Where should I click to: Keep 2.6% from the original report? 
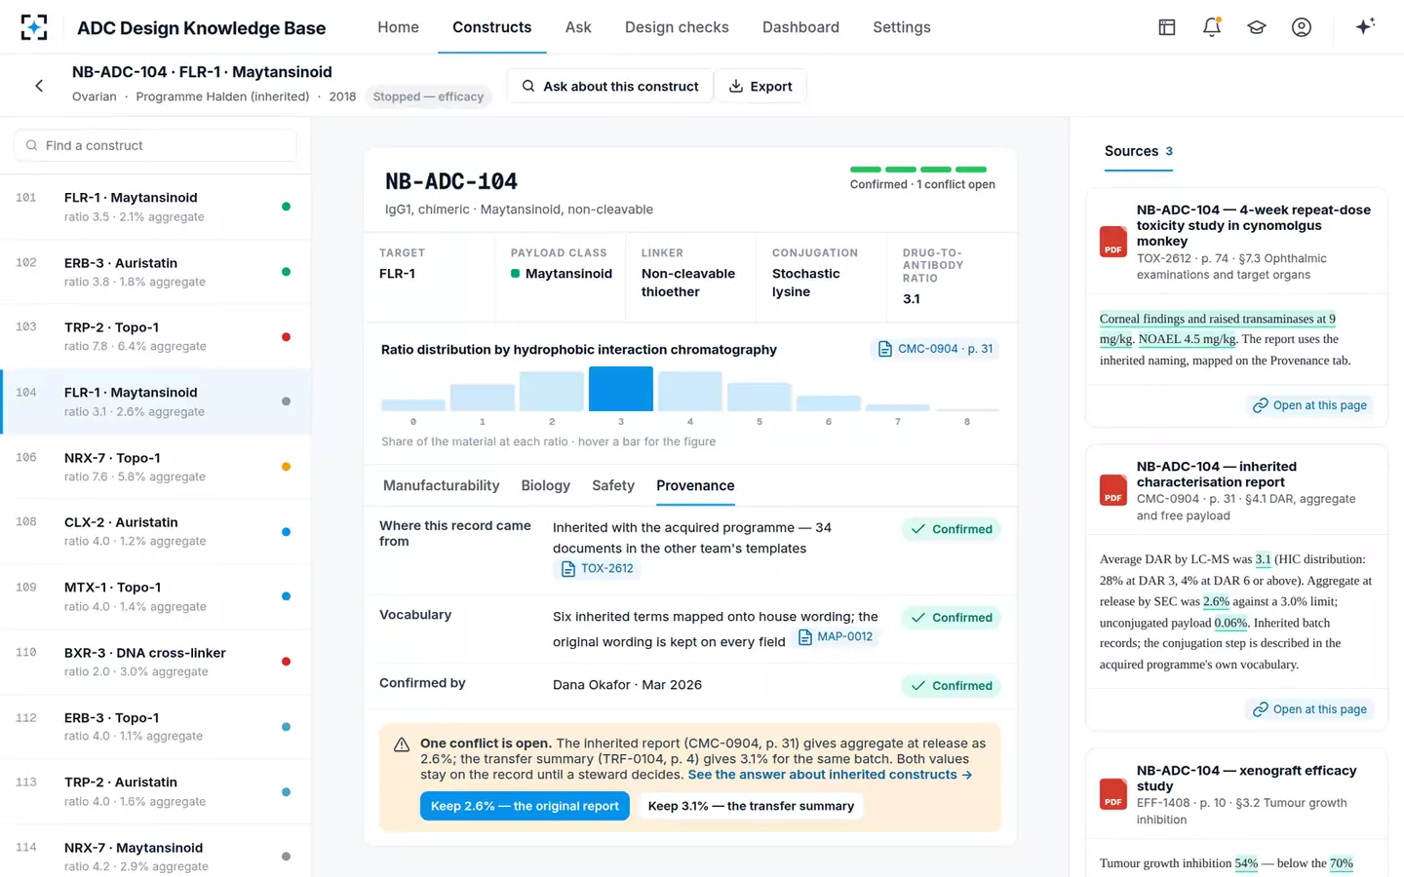[525, 806]
